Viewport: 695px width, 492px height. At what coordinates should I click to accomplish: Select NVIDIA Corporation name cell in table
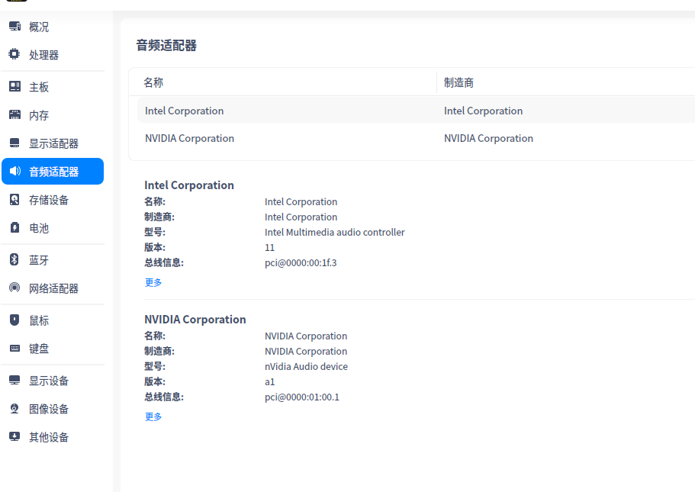[x=189, y=138]
